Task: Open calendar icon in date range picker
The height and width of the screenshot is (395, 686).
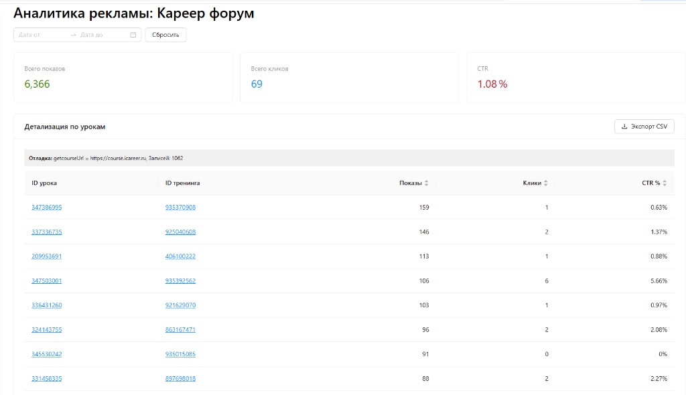Action: tap(133, 35)
